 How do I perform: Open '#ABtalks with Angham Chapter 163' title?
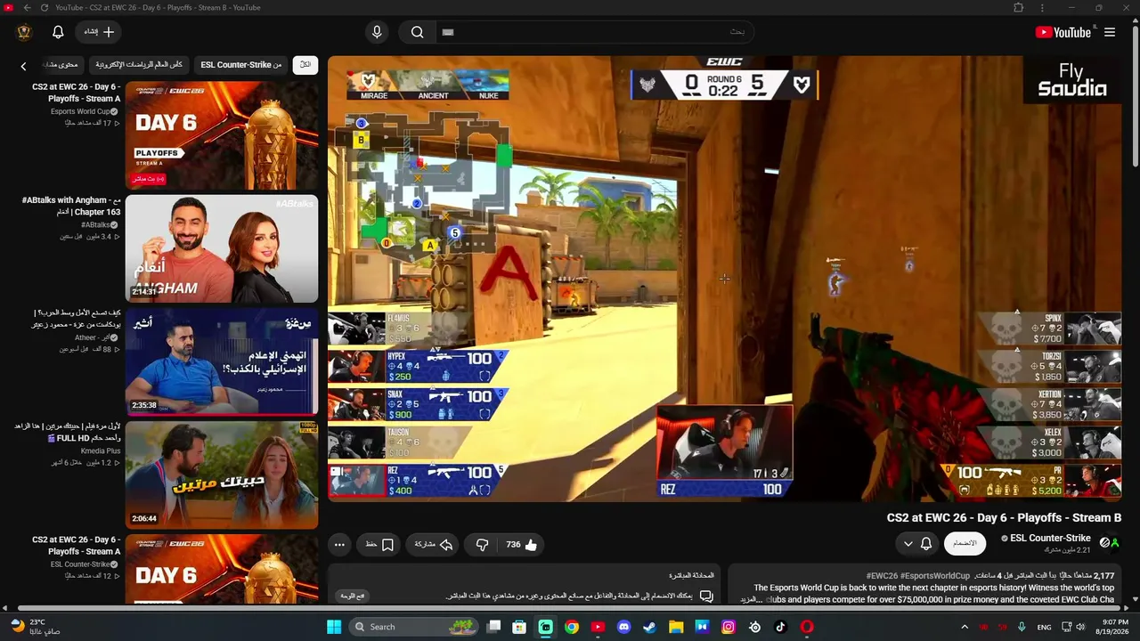[71, 207]
